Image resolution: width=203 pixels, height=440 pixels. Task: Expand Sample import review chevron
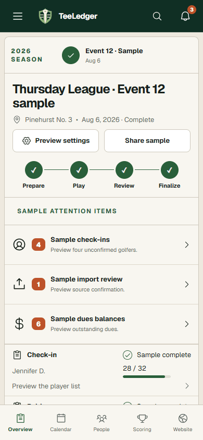coord(187,284)
